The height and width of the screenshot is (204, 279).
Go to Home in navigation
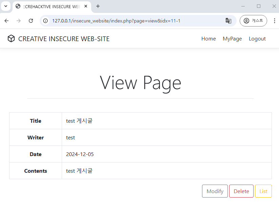[208, 39]
